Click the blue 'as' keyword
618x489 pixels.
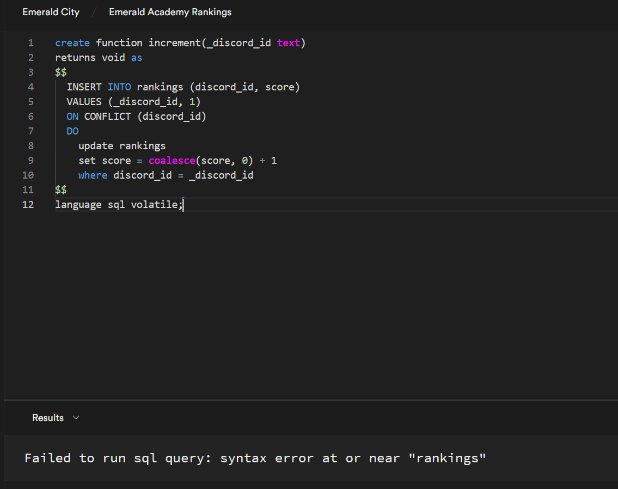coord(137,58)
